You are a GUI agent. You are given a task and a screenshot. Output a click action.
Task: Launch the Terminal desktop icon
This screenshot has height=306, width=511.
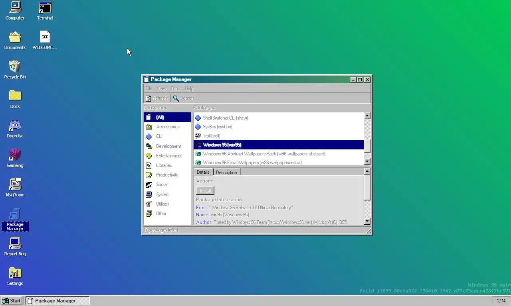tap(45, 11)
